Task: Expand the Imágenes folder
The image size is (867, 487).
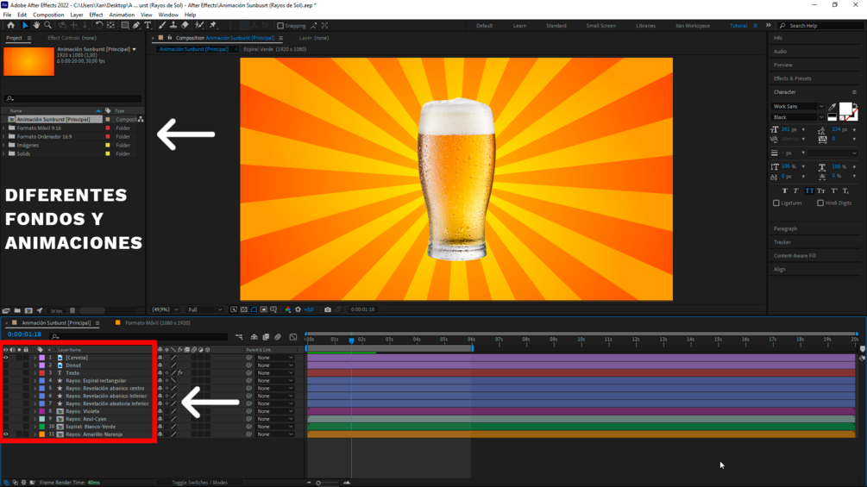Action: 3,145
